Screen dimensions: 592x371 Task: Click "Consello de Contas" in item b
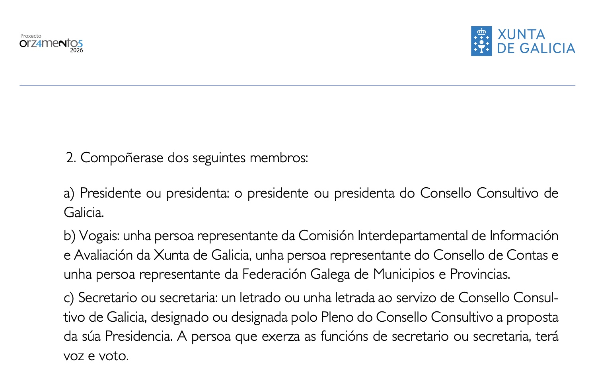point(491,255)
